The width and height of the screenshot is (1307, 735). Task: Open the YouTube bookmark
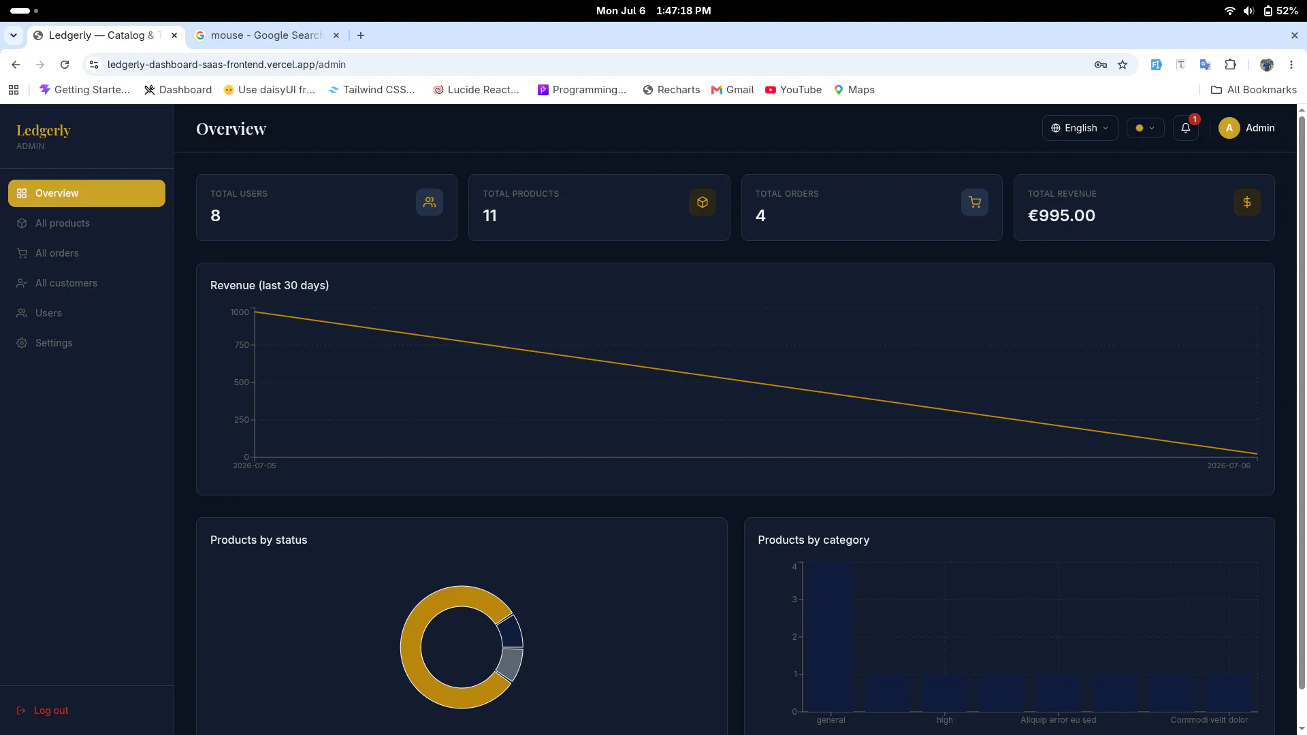coord(793,90)
